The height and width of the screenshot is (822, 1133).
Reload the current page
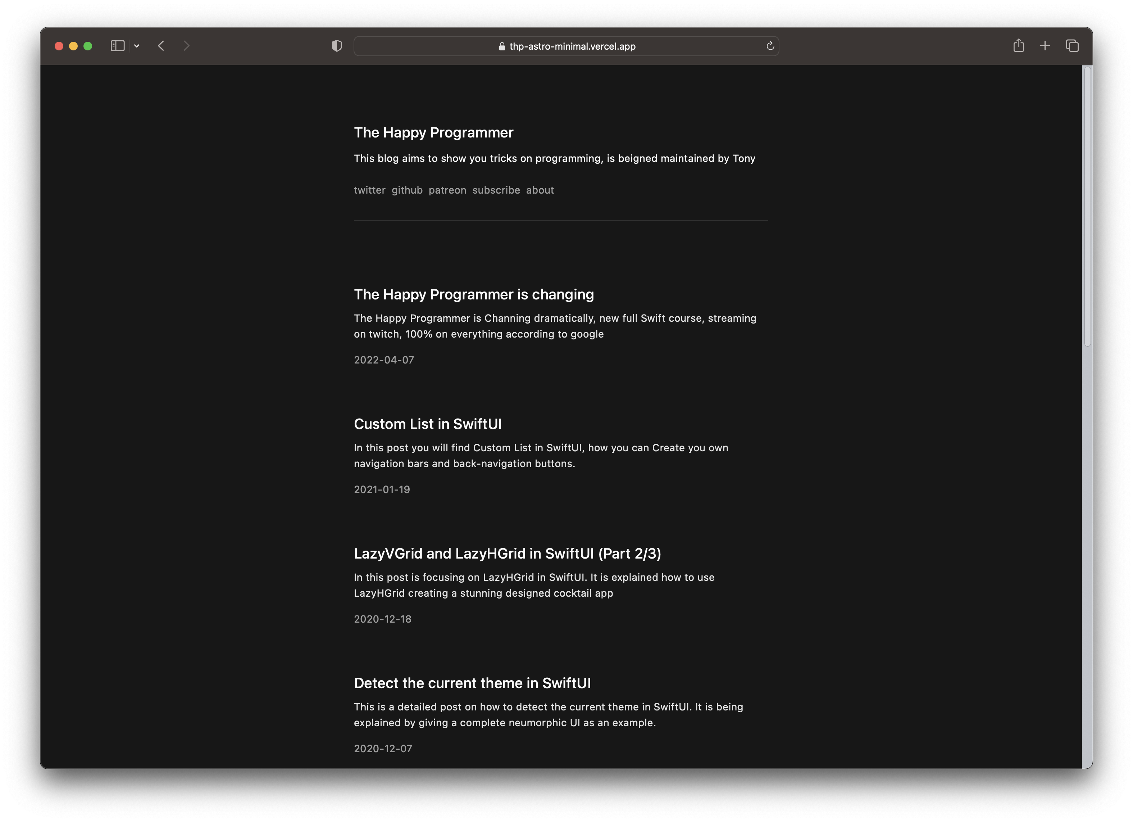point(770,46)
